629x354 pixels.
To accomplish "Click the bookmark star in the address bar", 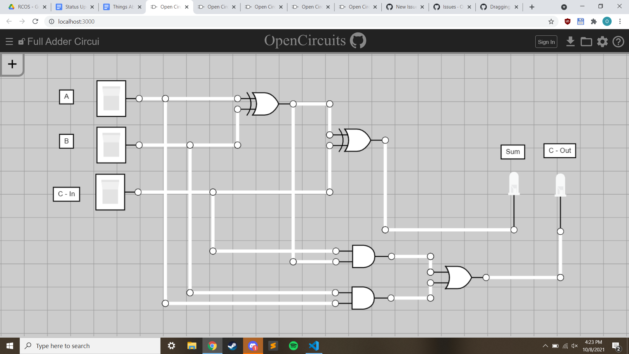I will 551,21.
